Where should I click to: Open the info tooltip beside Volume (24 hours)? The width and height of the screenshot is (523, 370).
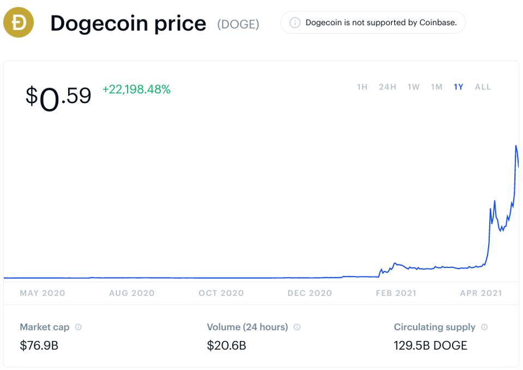[297, 326]
